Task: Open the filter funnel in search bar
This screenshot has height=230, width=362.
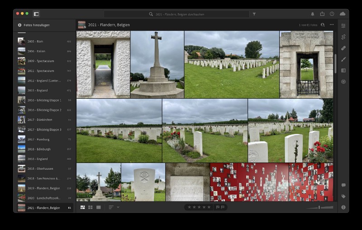Action: [254, 14]
